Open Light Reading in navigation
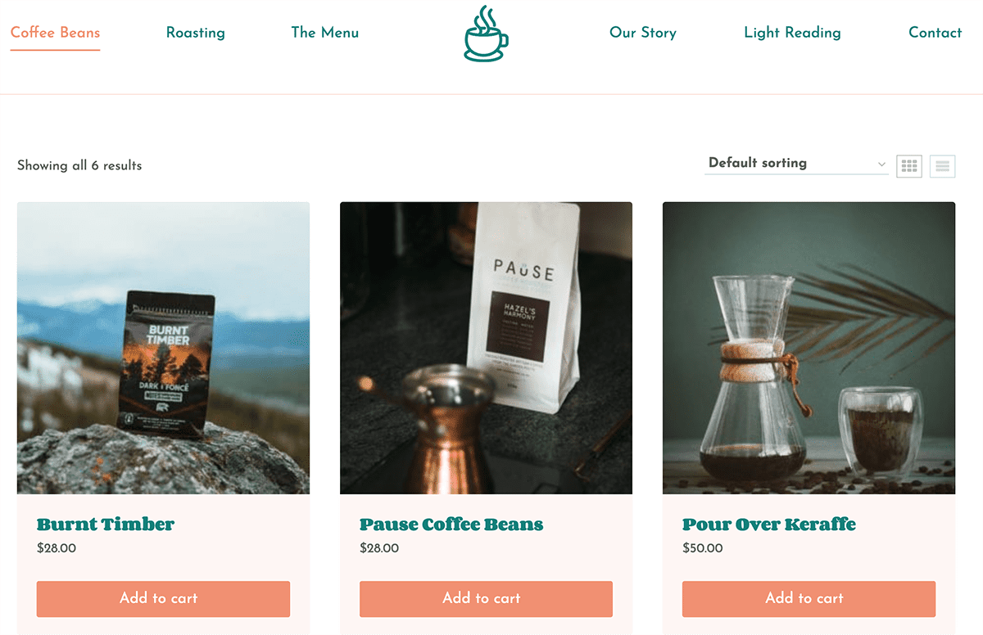This screenshot has height=635, width=983. click(x=792, y=33)
